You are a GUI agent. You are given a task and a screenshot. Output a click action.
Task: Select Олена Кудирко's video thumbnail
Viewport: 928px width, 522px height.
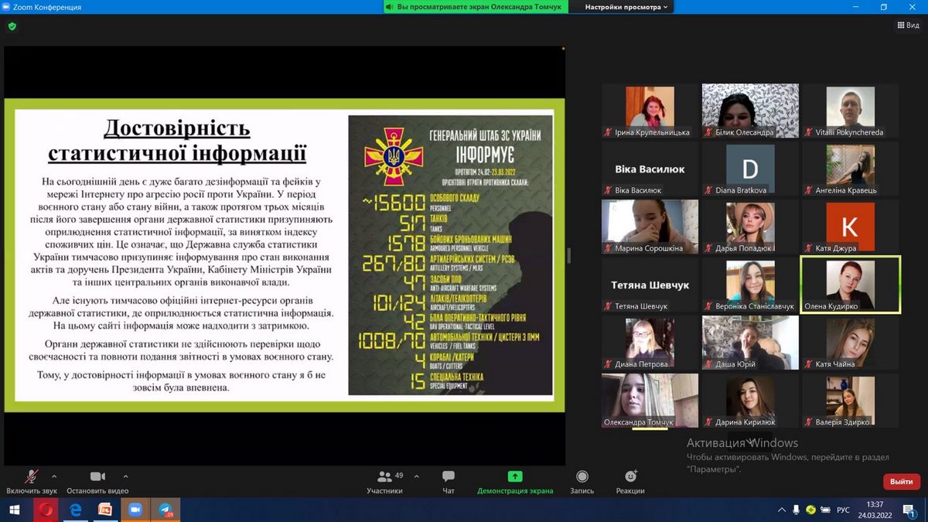click(850, 285)
